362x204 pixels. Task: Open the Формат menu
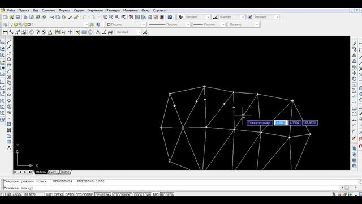(64, 10)
